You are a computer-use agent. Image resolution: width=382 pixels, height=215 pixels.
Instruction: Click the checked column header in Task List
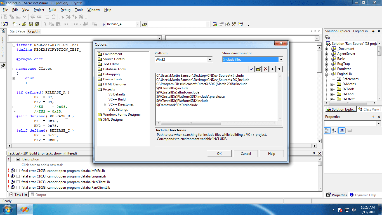(18, 159)
